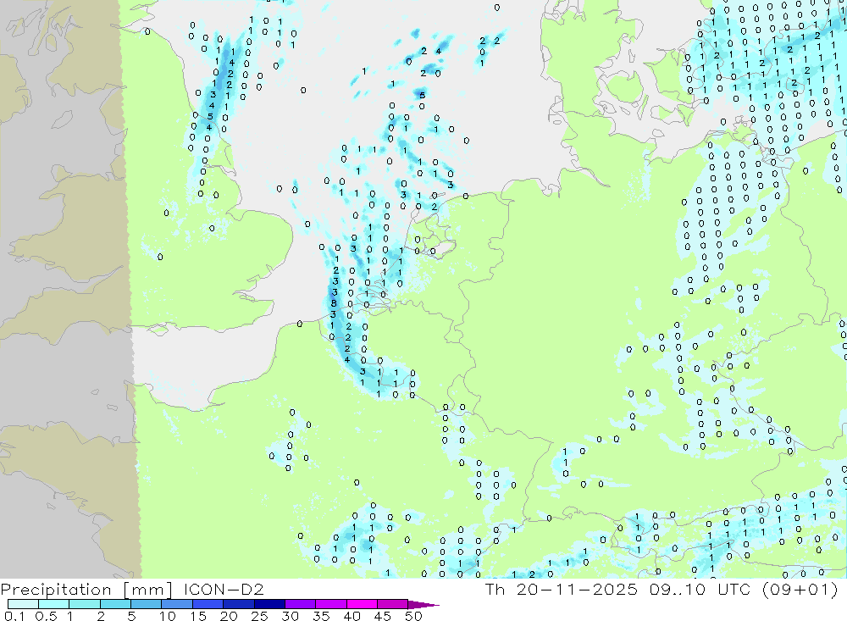Click the '09..10 UTC' time range text
The height and width of the screenshot is (621, 847).
click(700, 589)
